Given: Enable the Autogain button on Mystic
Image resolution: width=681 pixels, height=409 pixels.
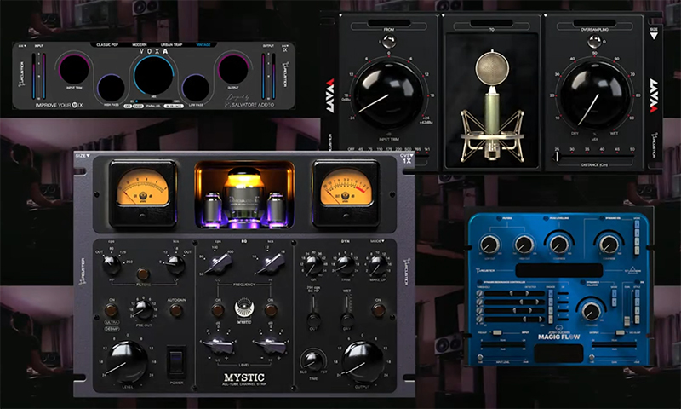Looking at the screenshot, I should point(175,310).
